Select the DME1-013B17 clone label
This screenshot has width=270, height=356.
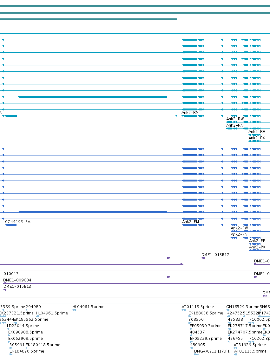[215, 255]
